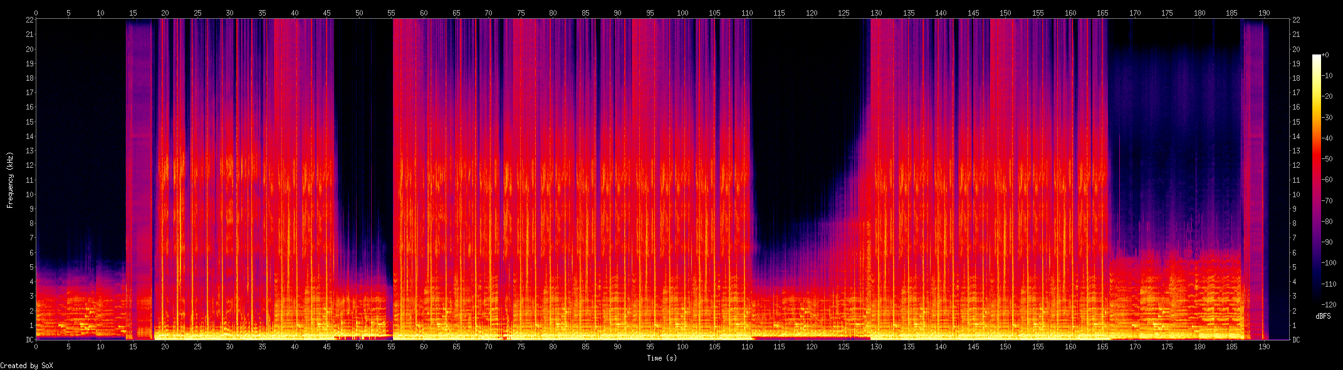Click tick "15" on the top time axis

133,13
